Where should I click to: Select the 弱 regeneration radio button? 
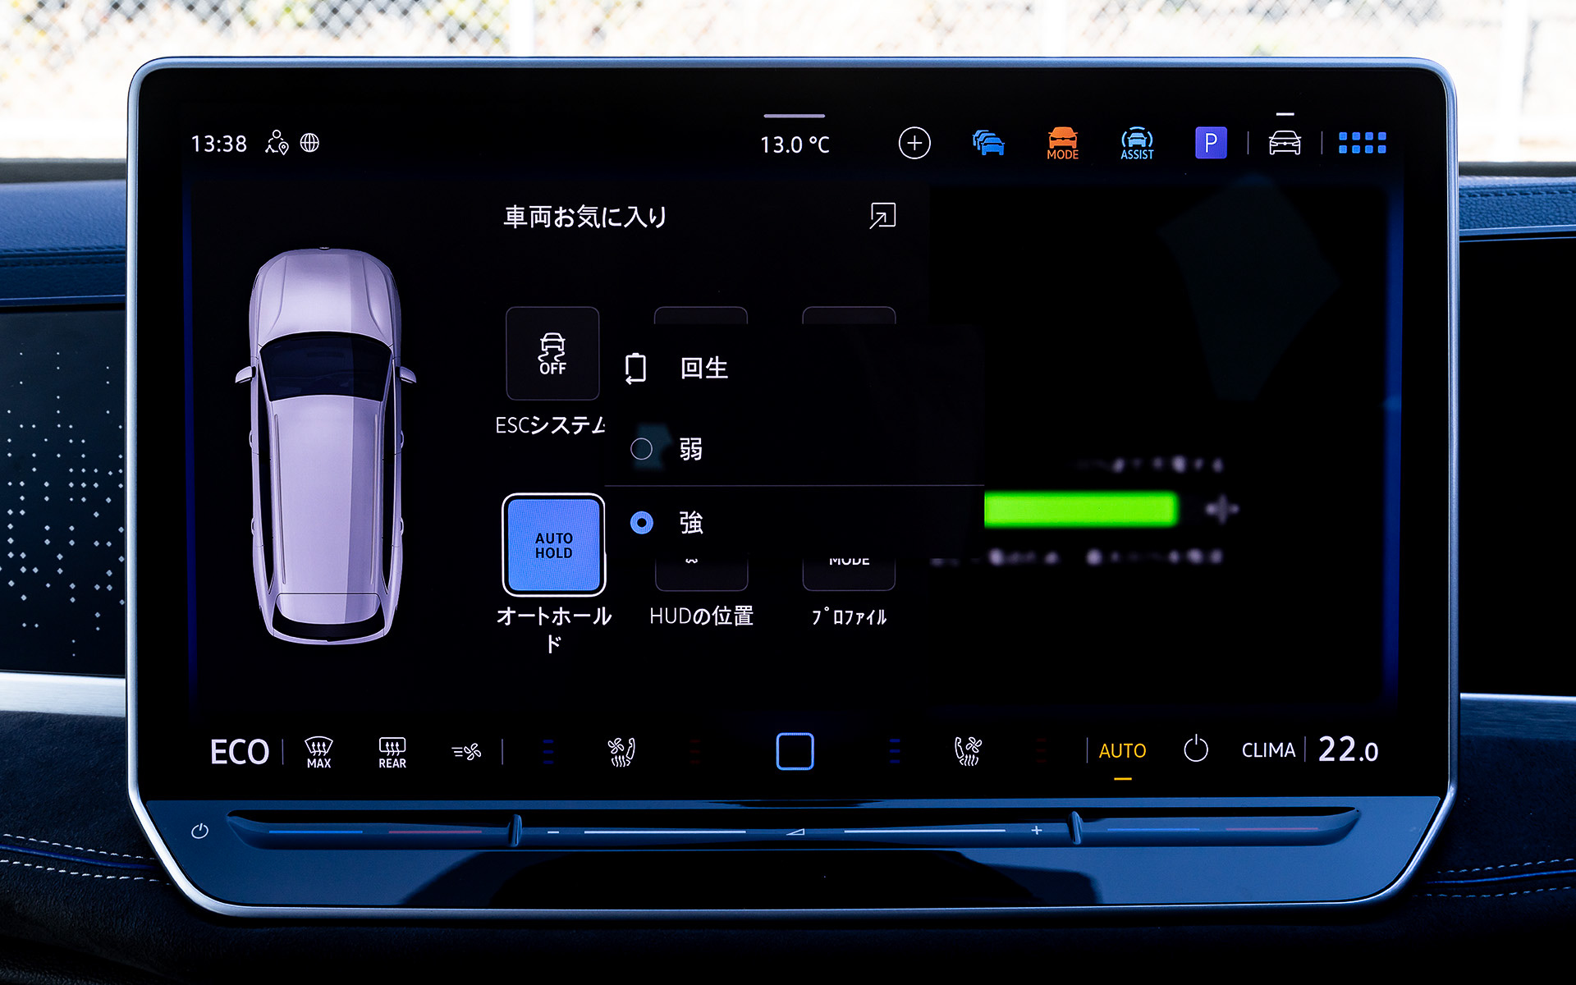pyautogui.click(x=644, y=449)
